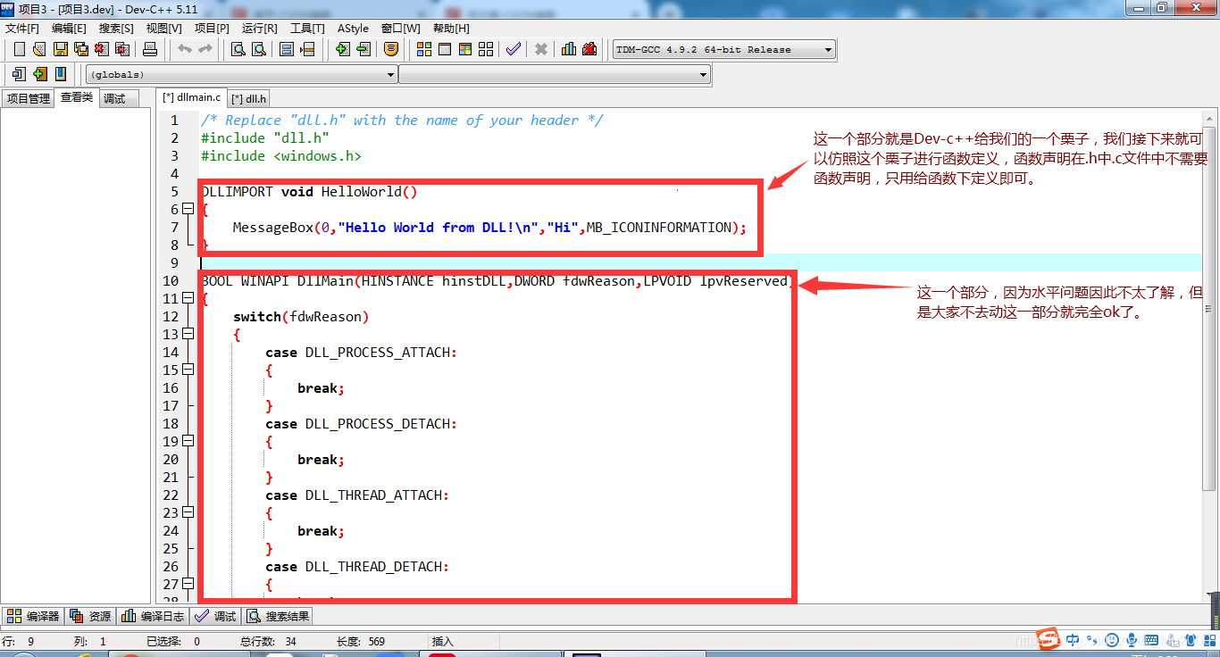
Task: Click the Compile four-squares icon
Action: pos(424,49)
